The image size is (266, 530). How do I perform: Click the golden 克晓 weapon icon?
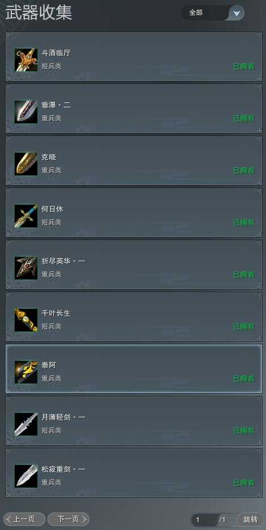[26, 164]
